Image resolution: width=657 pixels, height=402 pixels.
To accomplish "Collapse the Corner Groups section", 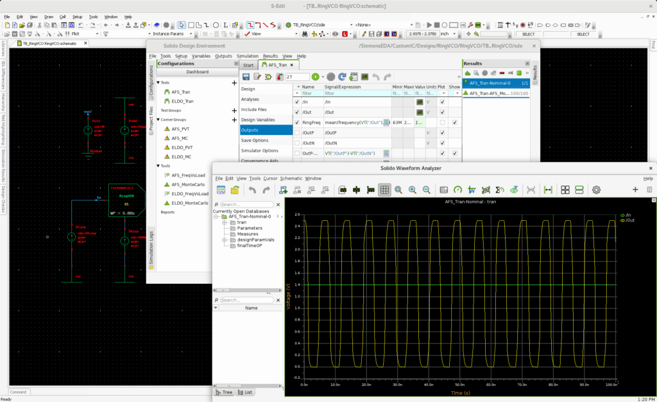I will [158, 119].
